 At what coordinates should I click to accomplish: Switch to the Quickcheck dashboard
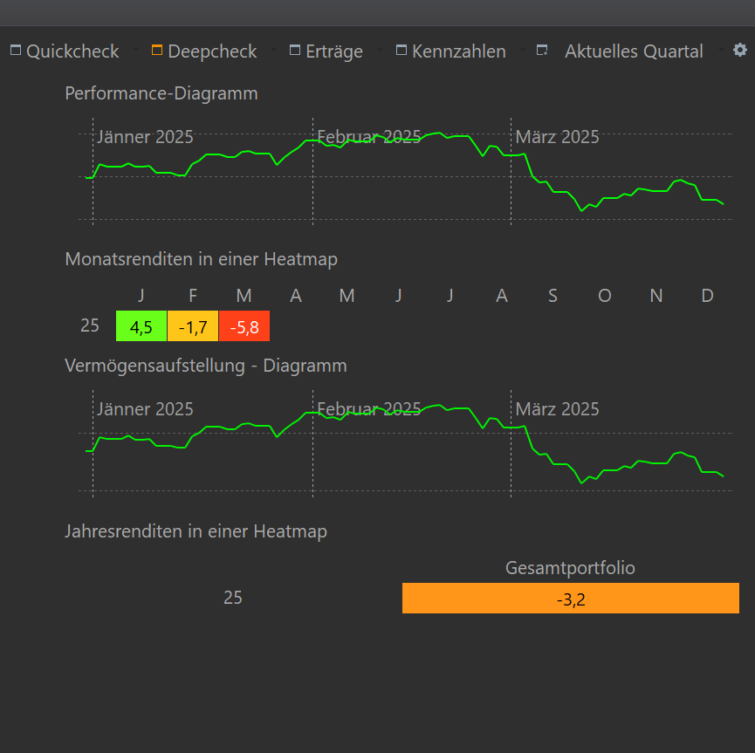(72, 51)
